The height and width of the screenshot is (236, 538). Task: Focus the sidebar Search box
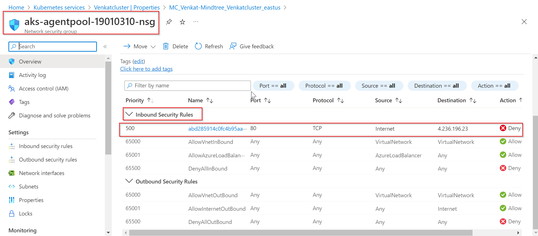(53, 47)
